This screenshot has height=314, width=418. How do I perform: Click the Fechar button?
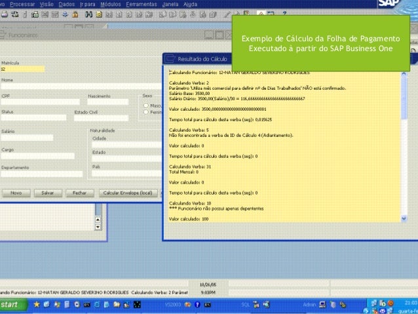click(80, 193)
